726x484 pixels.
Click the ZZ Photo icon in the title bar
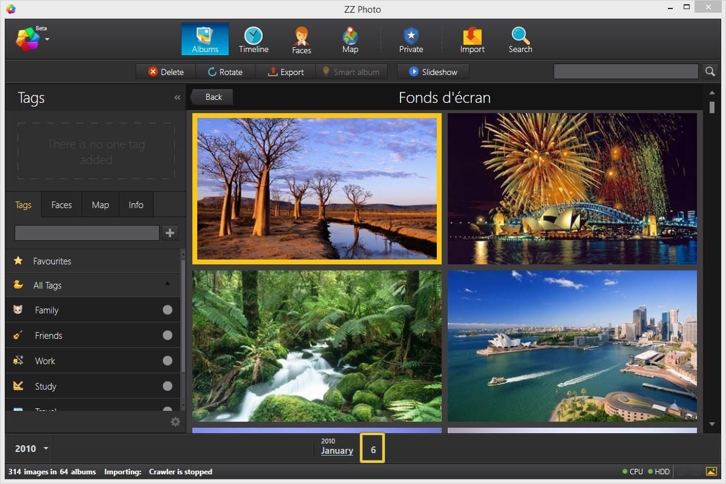pos(10,9)
